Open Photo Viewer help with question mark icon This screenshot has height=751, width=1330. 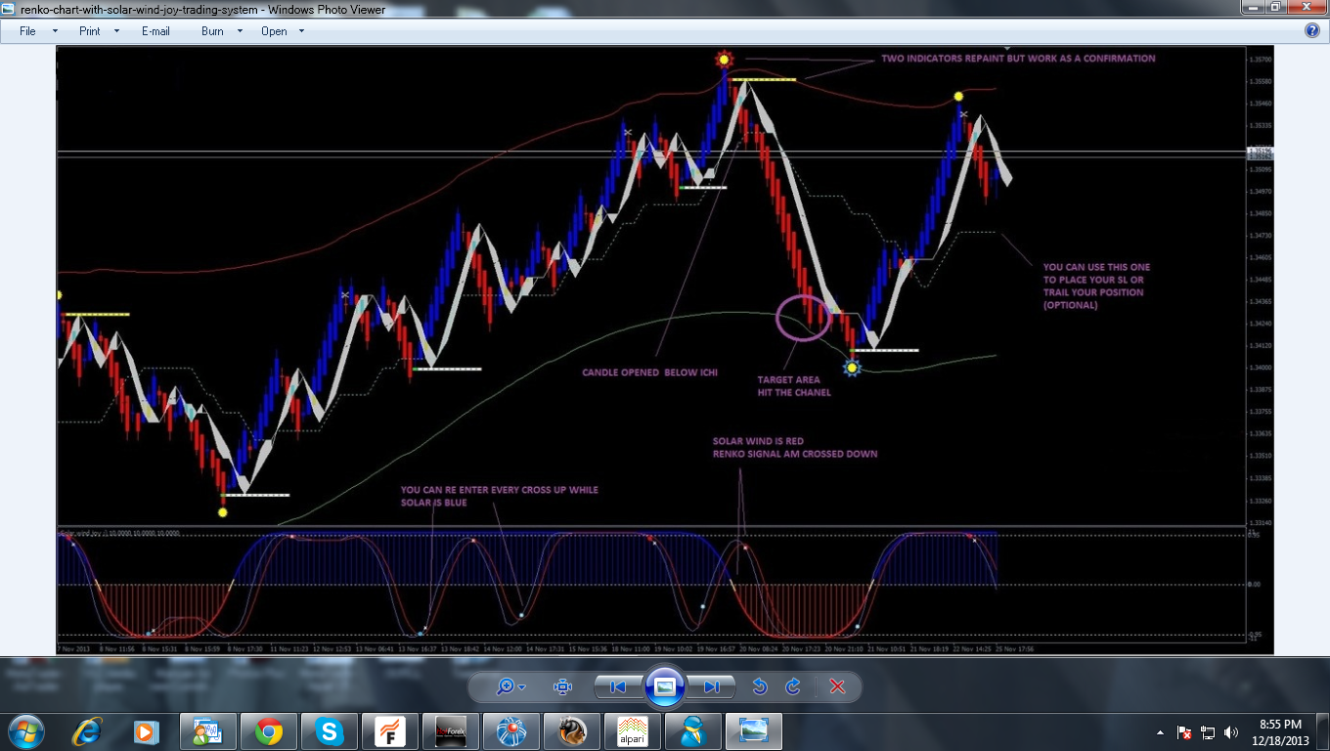[x=1312, y=30]
